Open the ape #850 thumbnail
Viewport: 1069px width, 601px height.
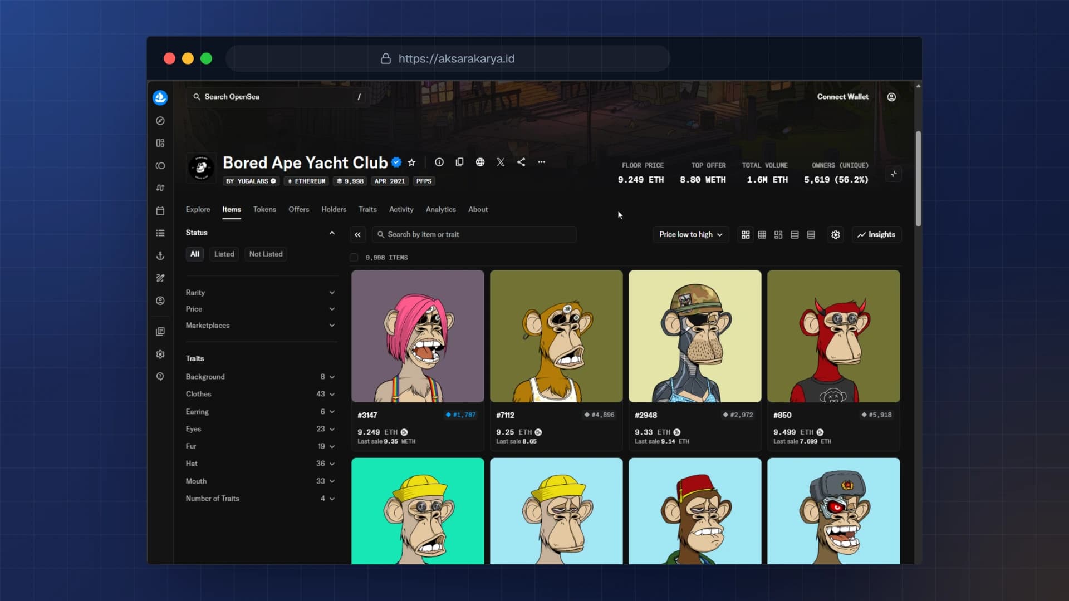[833, 336]
